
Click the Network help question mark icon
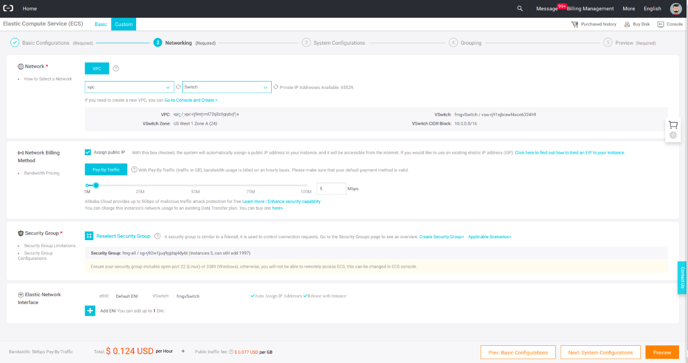coord(116,68)
